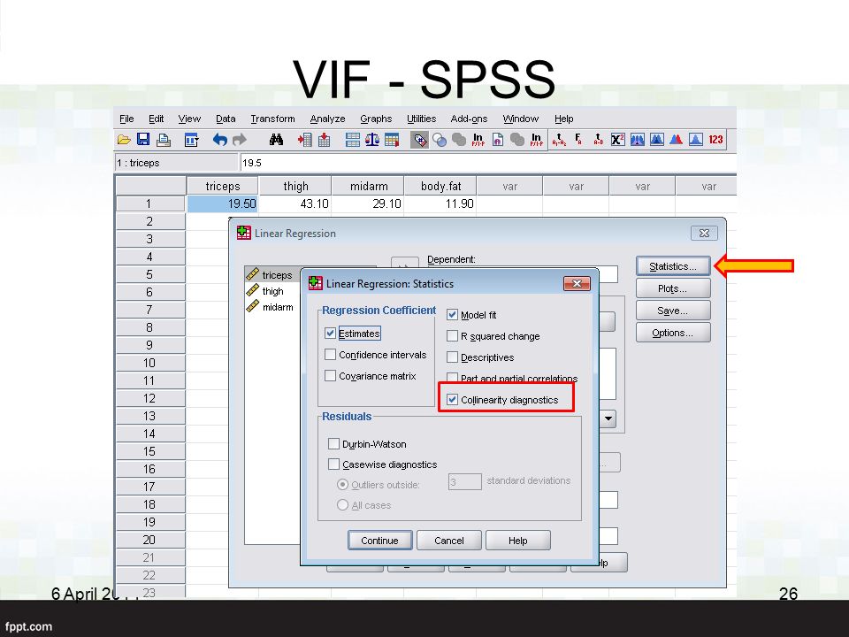
Task: Click the Save floppy disk toolbar icon
Action: coord(143,140)
